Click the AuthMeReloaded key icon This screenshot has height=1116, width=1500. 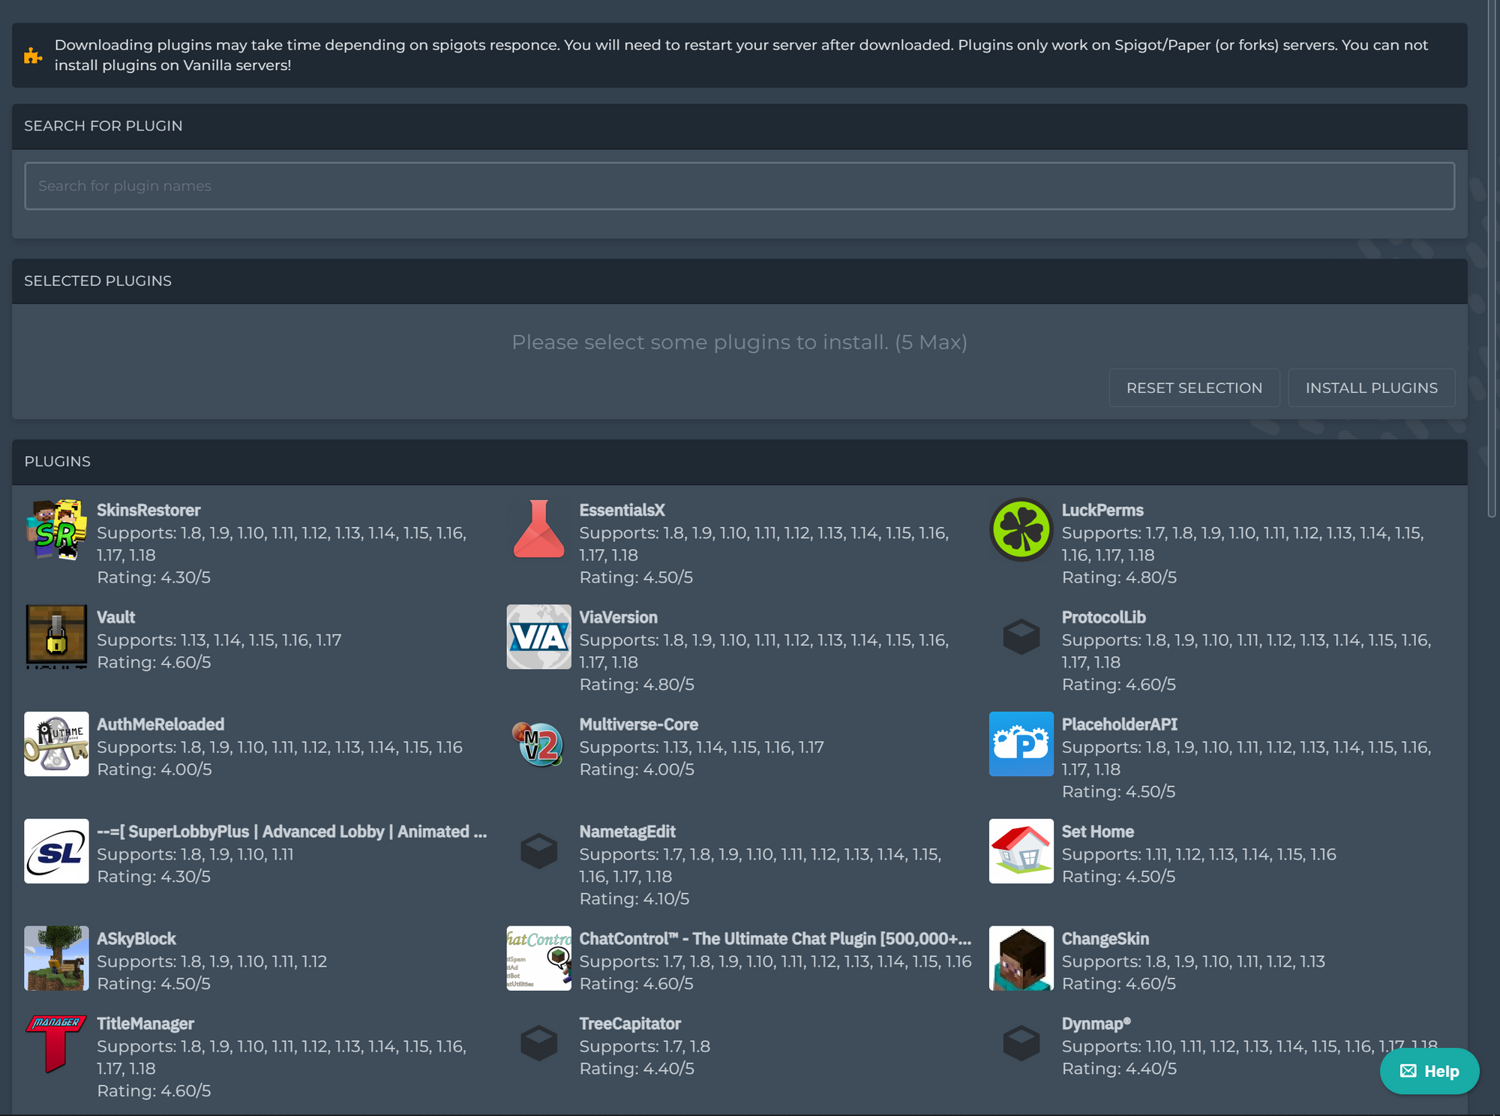pos(56,744)
